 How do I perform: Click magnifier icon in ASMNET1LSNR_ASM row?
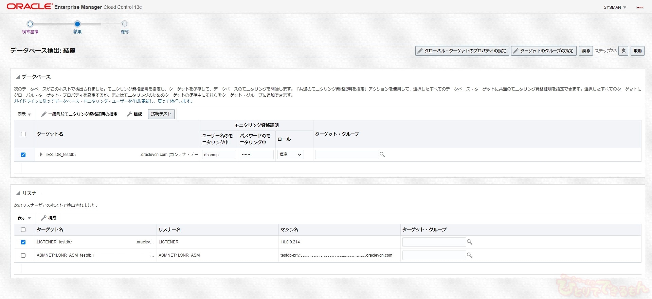470,255
